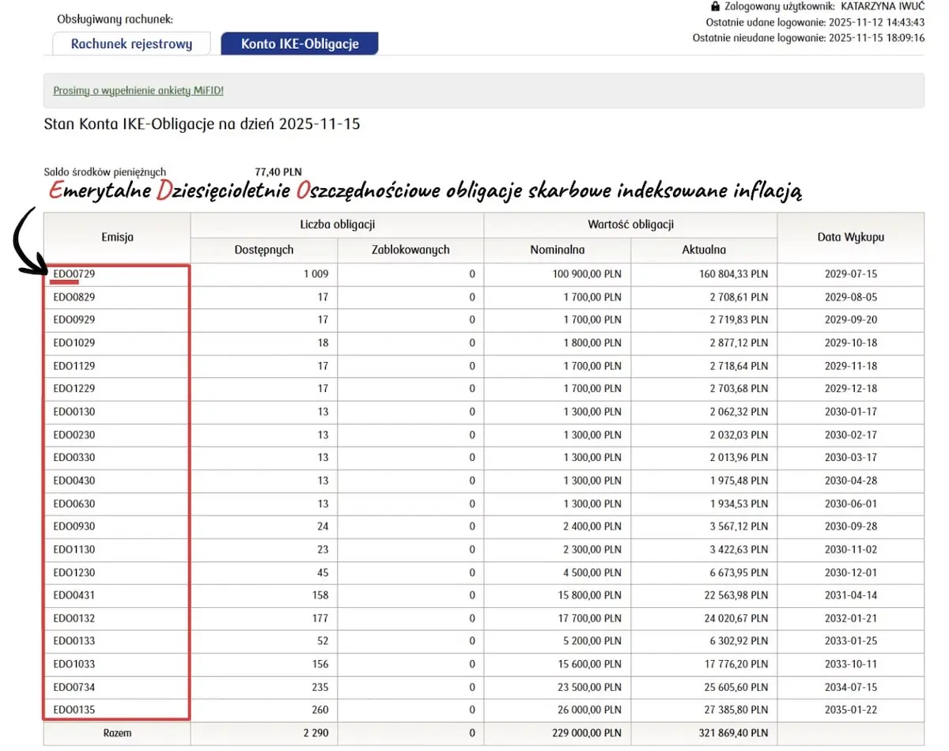
Task: Select the EDO0431 emission entry
Action: pyautogui.click(x=74, y=595)
